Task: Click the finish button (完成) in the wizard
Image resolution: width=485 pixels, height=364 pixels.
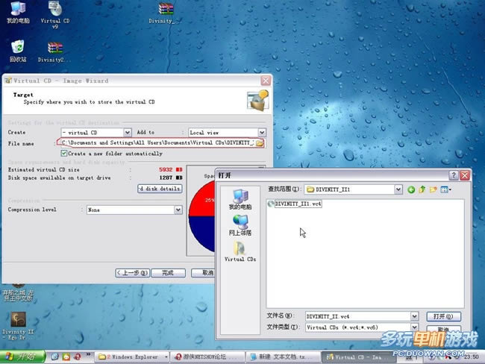Action: click(x=168, y=273)
